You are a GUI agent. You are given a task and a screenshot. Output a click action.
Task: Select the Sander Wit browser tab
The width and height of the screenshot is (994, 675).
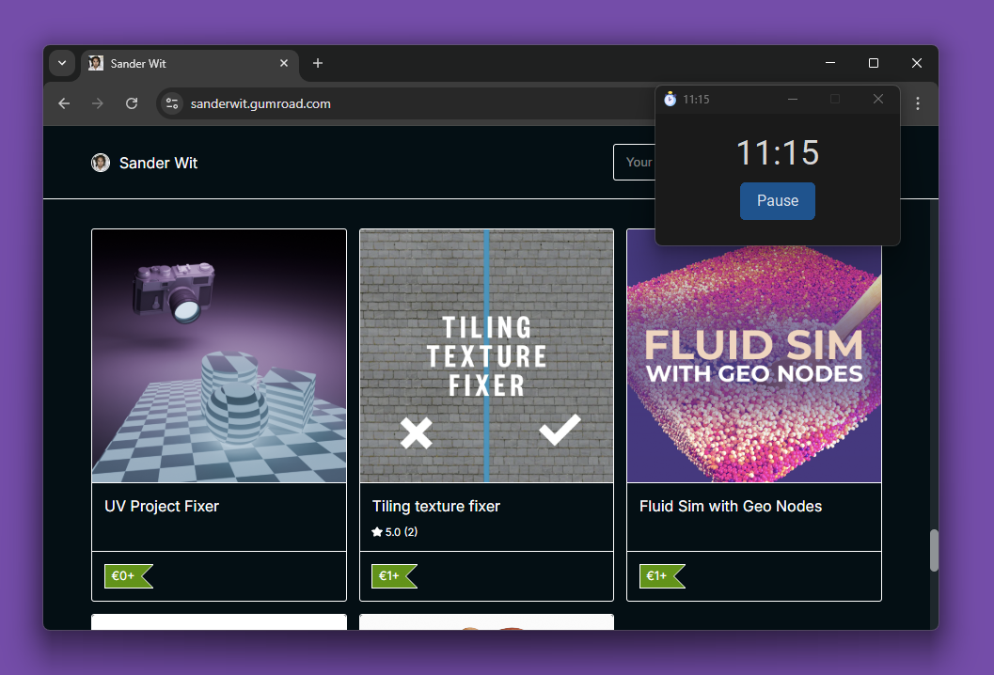pos(189,63)
